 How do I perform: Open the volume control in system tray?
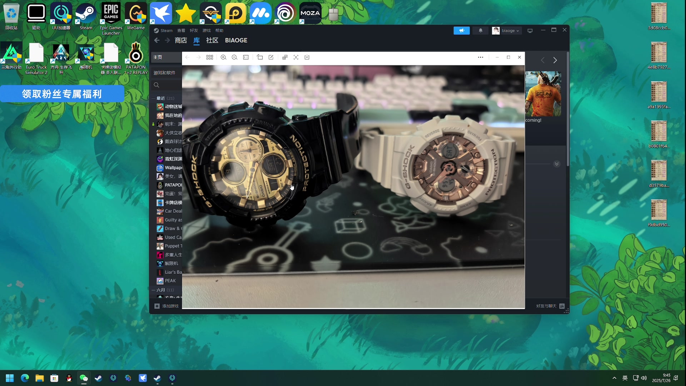644,378
